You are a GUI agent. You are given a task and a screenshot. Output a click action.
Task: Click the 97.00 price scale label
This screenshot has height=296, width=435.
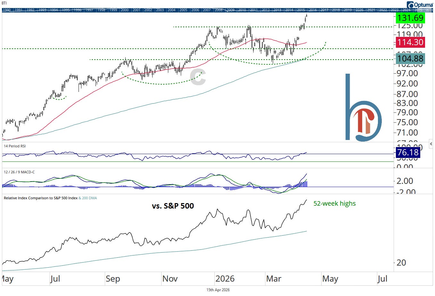[407, 73]
